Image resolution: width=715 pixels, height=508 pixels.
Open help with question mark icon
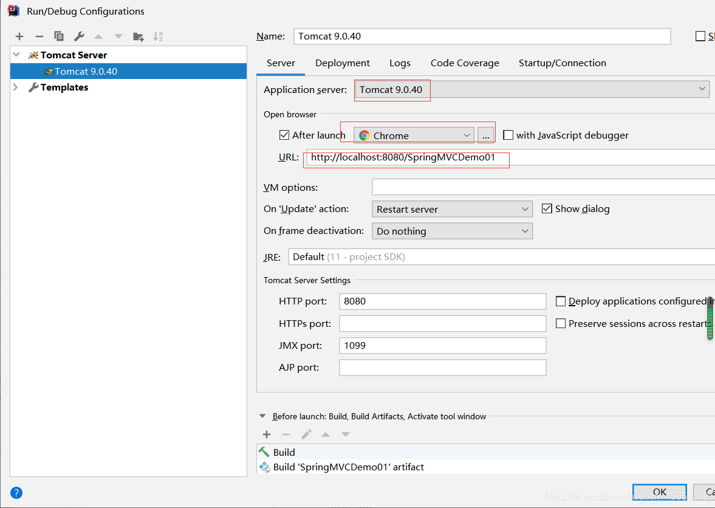pos(16,492)
